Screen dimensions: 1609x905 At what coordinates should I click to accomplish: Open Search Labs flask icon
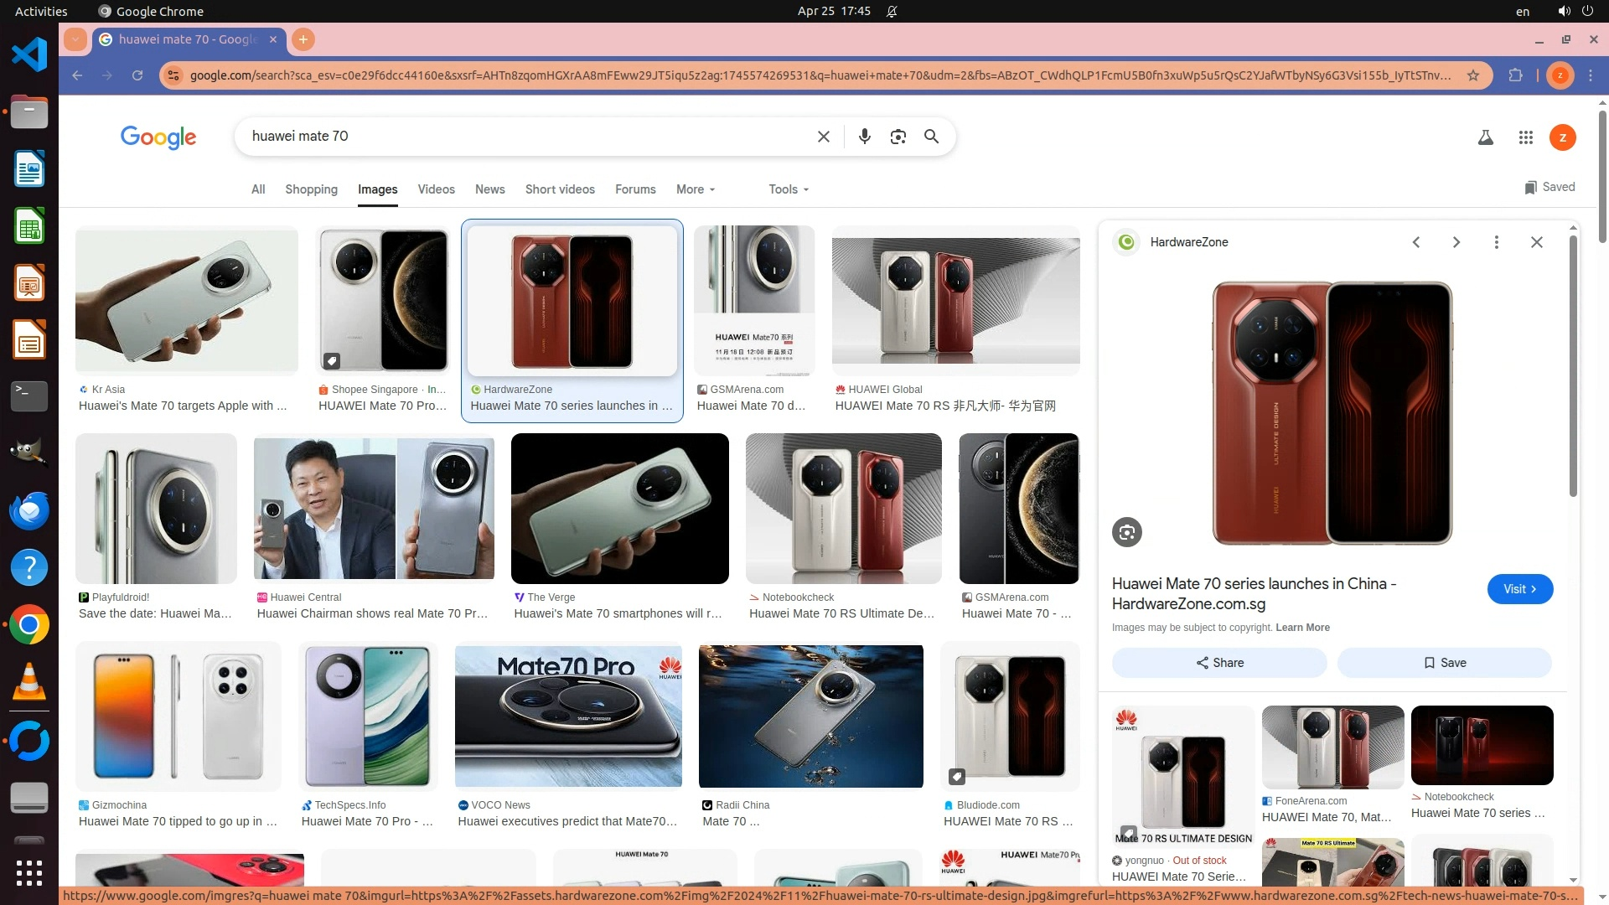point(1485,137)
